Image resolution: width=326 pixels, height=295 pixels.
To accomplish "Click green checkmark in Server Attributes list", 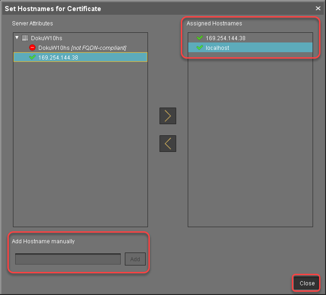I will [x=32, y=57].
